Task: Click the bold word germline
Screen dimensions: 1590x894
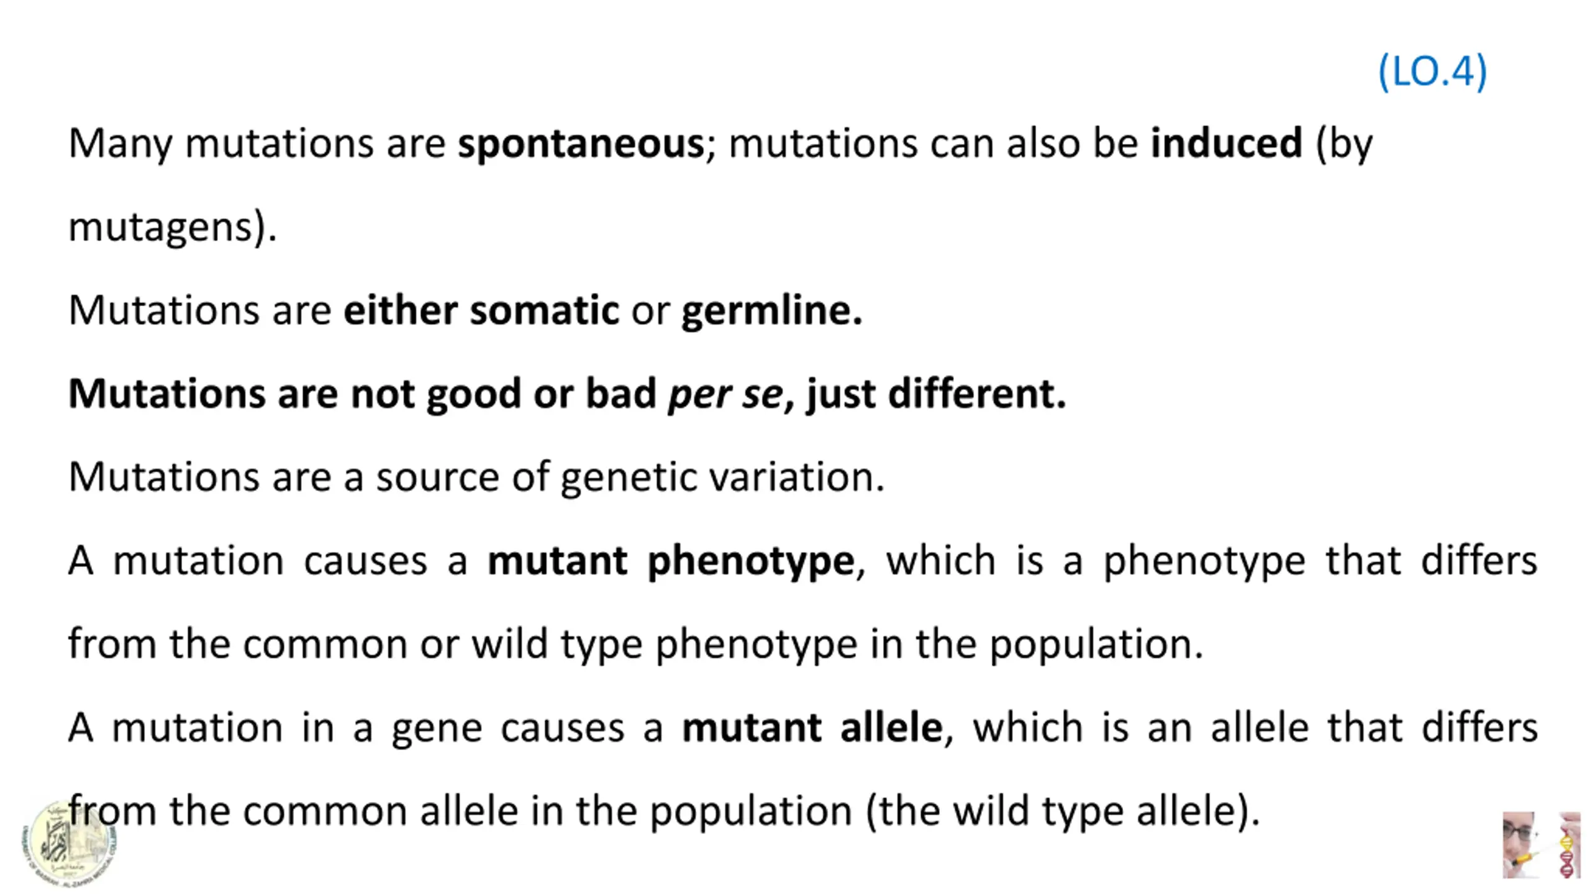Action: 772,310
